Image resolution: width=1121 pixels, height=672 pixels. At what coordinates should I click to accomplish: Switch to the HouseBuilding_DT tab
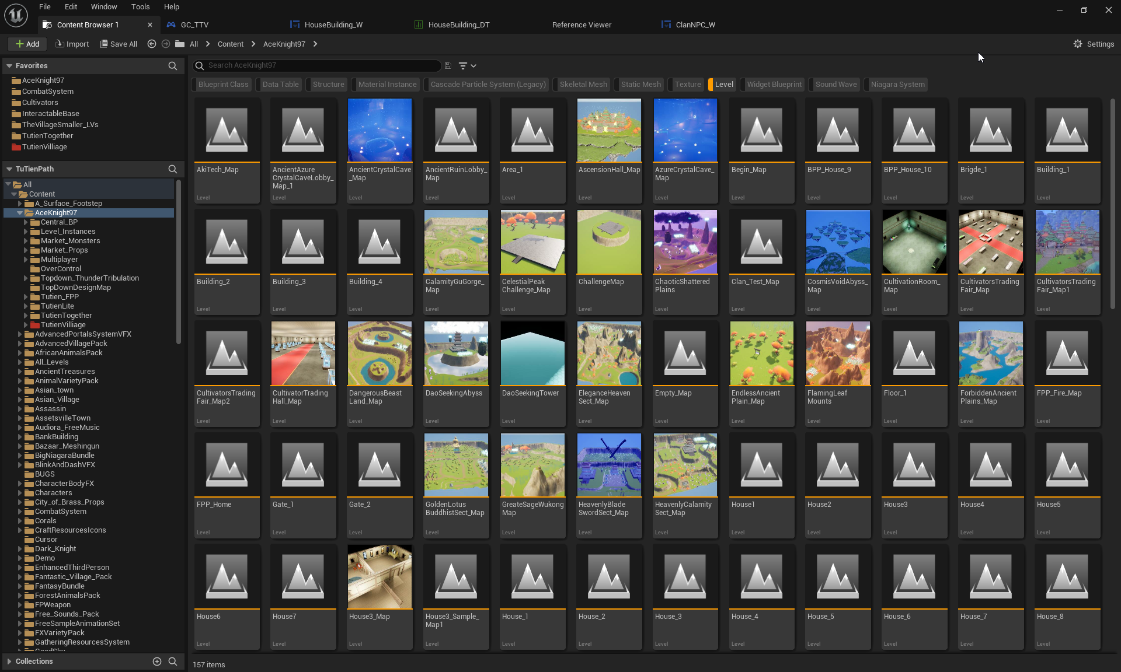tap(458, 24)
